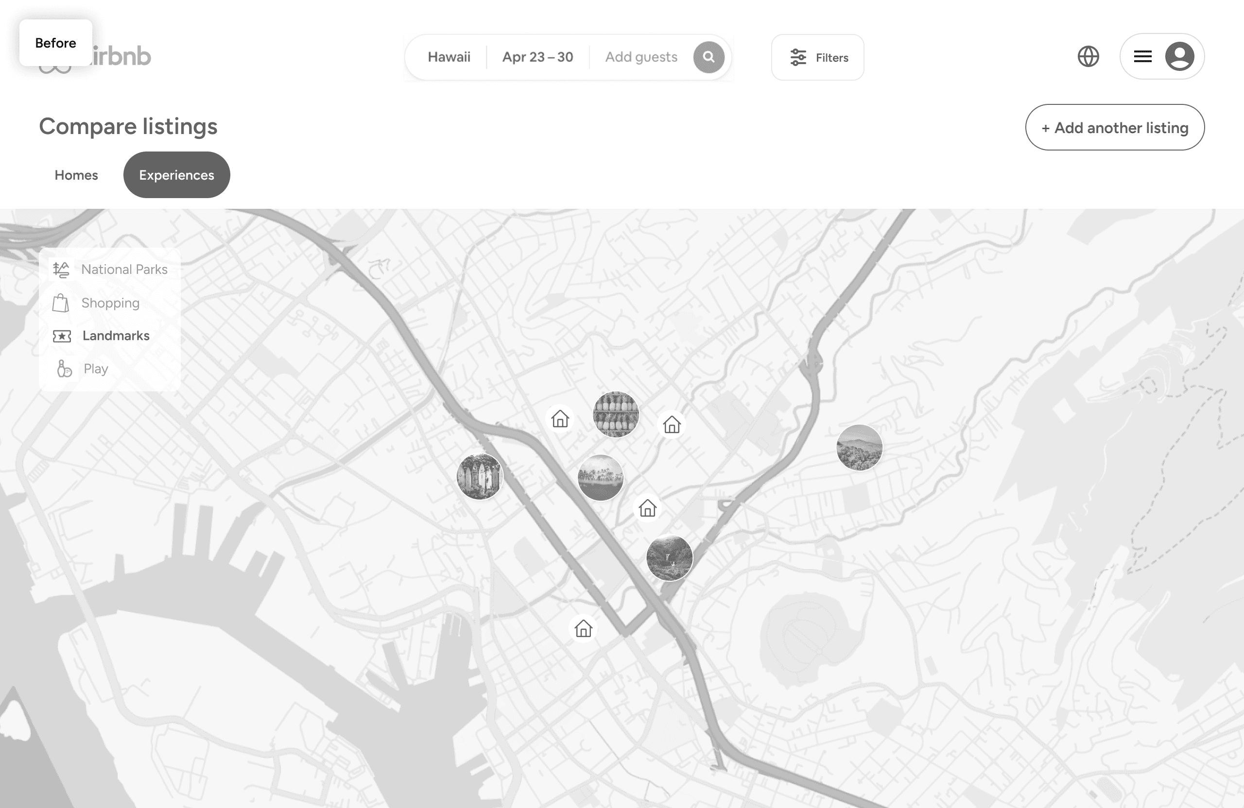Click the magnifier search button
The width and height of the screenshot is (1244, 808).
[x=708, y=57]
